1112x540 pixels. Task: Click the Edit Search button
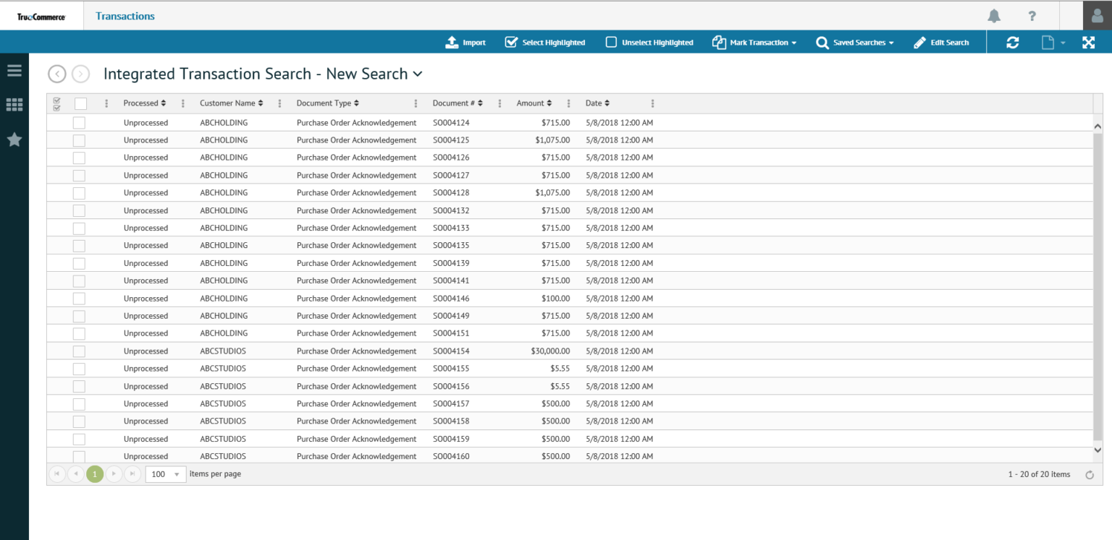(941, 43)
